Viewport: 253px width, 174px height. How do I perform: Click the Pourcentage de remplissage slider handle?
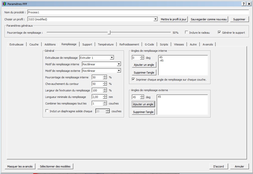[109, 32]
